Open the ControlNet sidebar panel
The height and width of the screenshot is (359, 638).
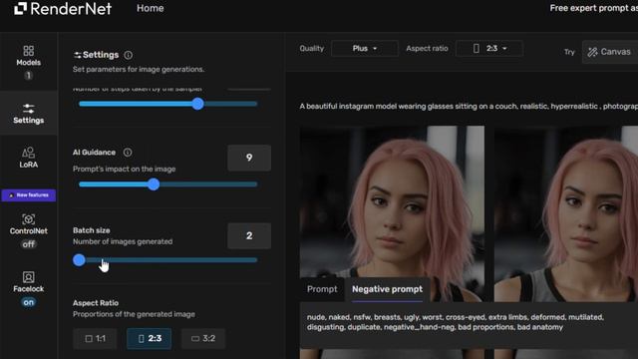[29, 224]
